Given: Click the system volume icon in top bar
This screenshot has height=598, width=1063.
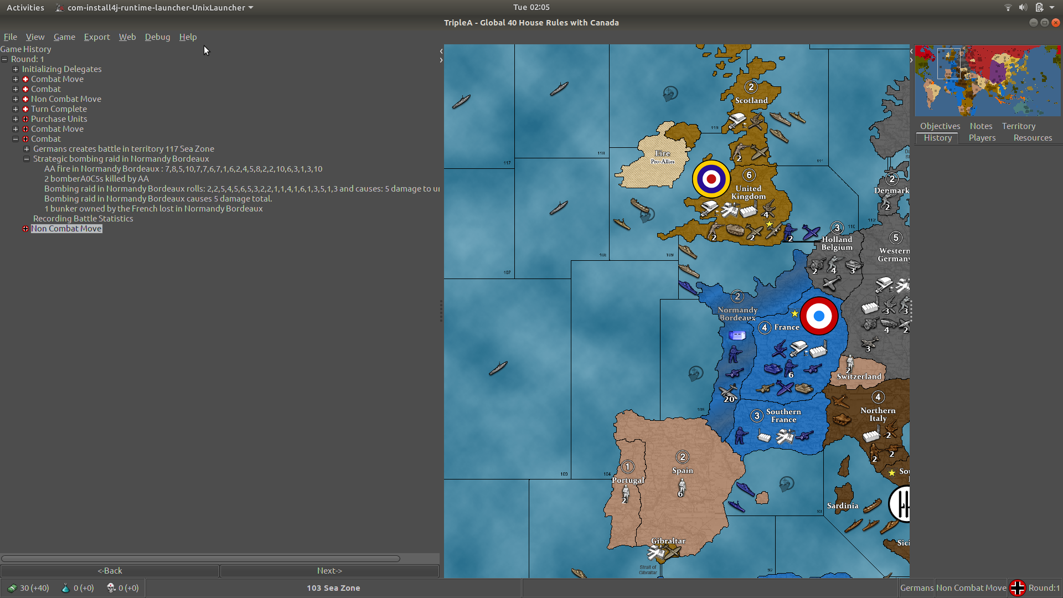Looking at the screenshot, I should [1023, 8].
